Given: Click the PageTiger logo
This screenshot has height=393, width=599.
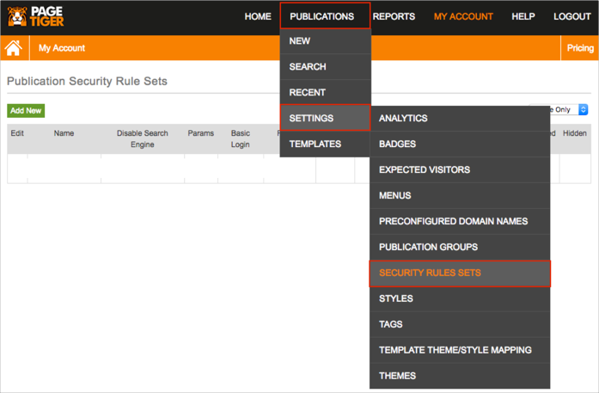Looking at the screenshot, I should coord(35,15).
